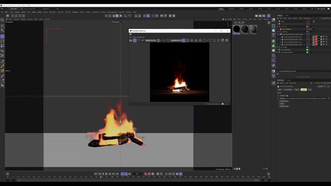331x186 pixels.
Task: Toggle the Enabled checkbox in Cache tab
Action: [287, 96]
